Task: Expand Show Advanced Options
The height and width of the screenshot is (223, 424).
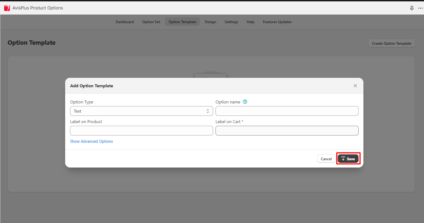Action: tap(91, 141)
